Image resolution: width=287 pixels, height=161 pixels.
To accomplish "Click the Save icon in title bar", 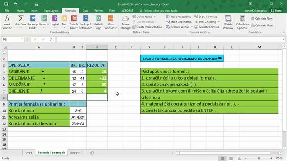I will 6,4.
